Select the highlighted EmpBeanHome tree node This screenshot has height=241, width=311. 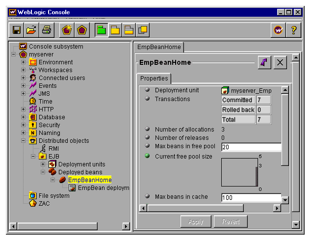[90, 180]
